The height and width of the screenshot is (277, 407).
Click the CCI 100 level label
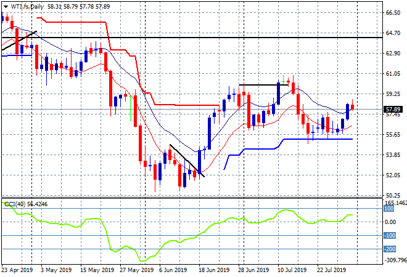pyautogui.click(x=388, y=209)
